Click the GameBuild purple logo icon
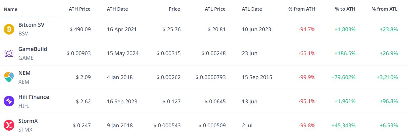The width and height of the screenshot is (408, 137). pos(9,53)
